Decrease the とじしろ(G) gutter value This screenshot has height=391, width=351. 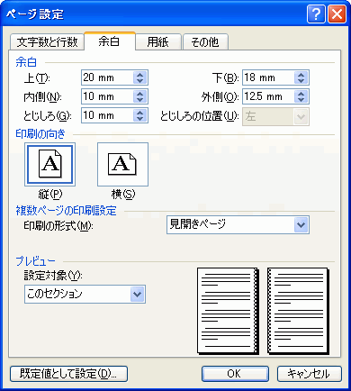(x=140, y=119)
